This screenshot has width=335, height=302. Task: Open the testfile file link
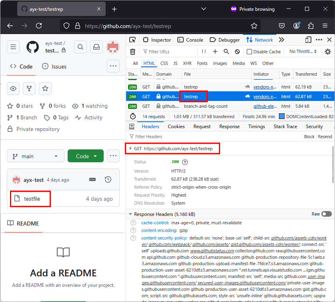pos(32,199)
